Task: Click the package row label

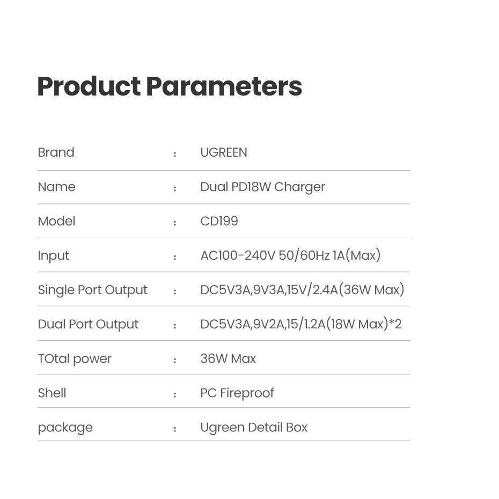Action: [x=65, y=427]
